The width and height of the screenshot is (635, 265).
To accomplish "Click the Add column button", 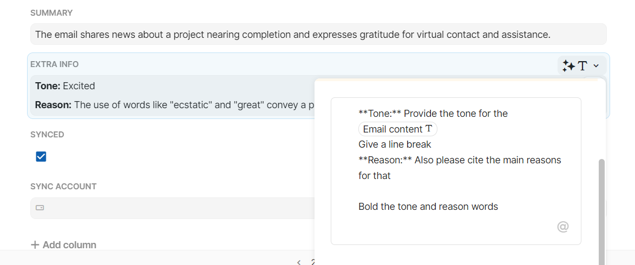I will [x=63, y=245].
